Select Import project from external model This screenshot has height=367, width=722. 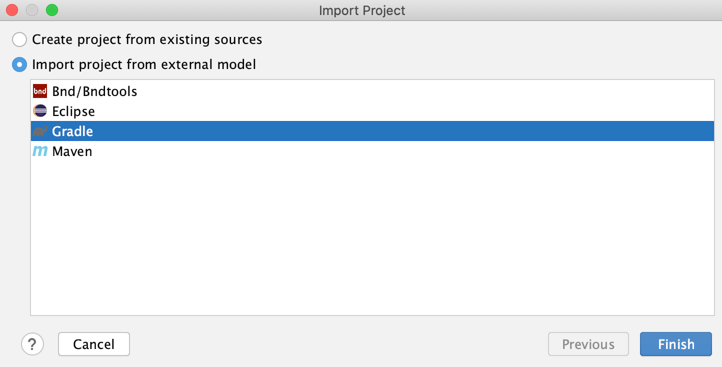[19, 64]
